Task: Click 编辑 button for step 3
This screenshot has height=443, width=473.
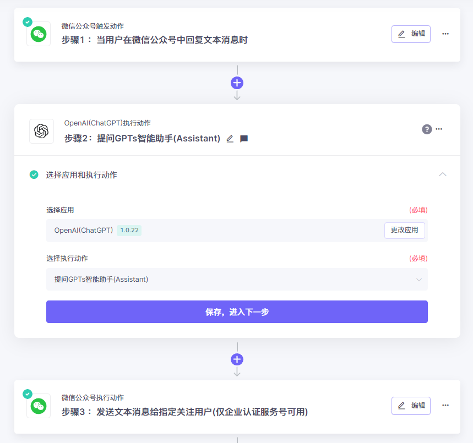Action: [411, 406]
